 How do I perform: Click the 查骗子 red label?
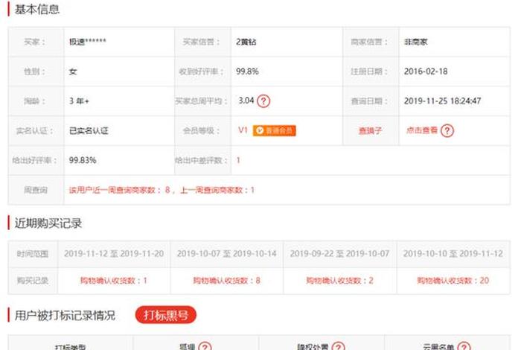(x=369, y=130)
